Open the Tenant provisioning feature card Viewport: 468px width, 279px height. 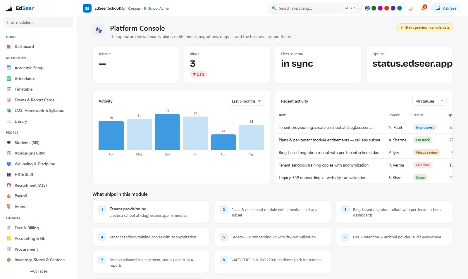(151, 212)
